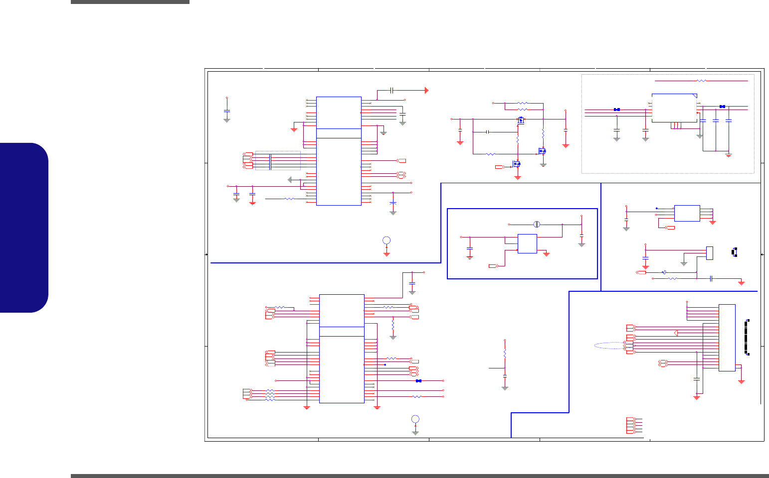Select the IC inside the dashed gray box
This screenshot has height=478, width=769.
[675, 108]
